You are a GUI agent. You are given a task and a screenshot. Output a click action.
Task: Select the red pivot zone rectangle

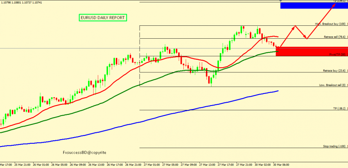tap(311, 51)
